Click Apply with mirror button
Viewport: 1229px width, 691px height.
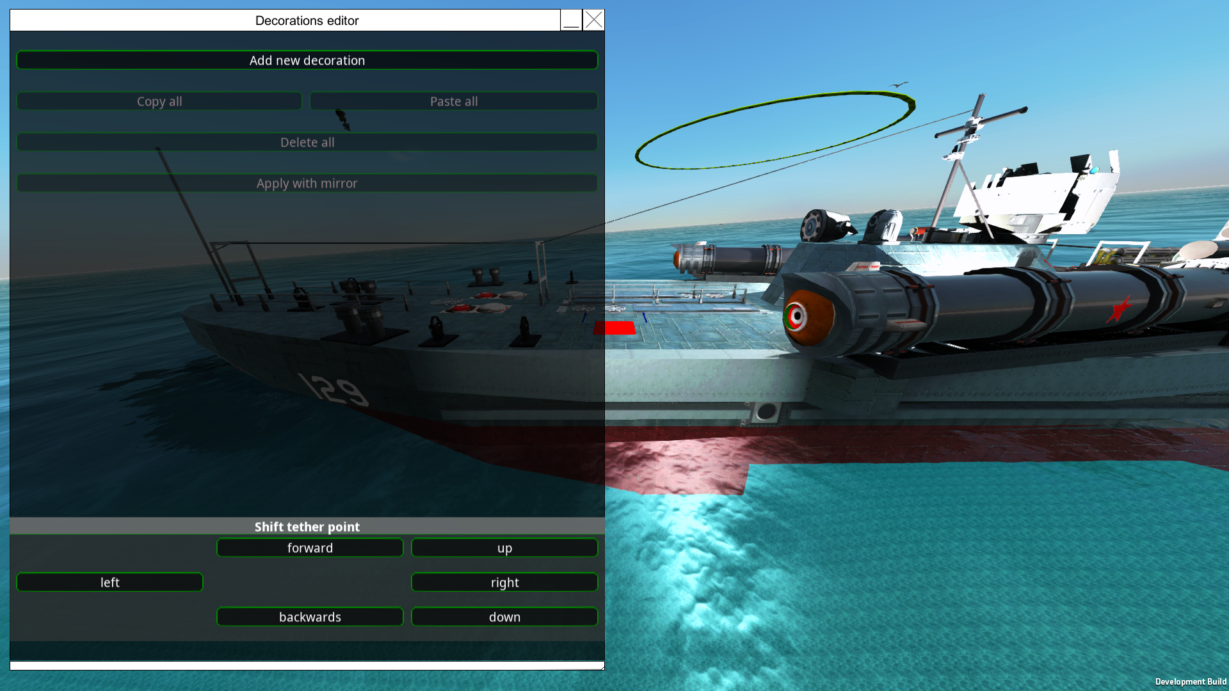pyautogui.click(x=307, y=183)
